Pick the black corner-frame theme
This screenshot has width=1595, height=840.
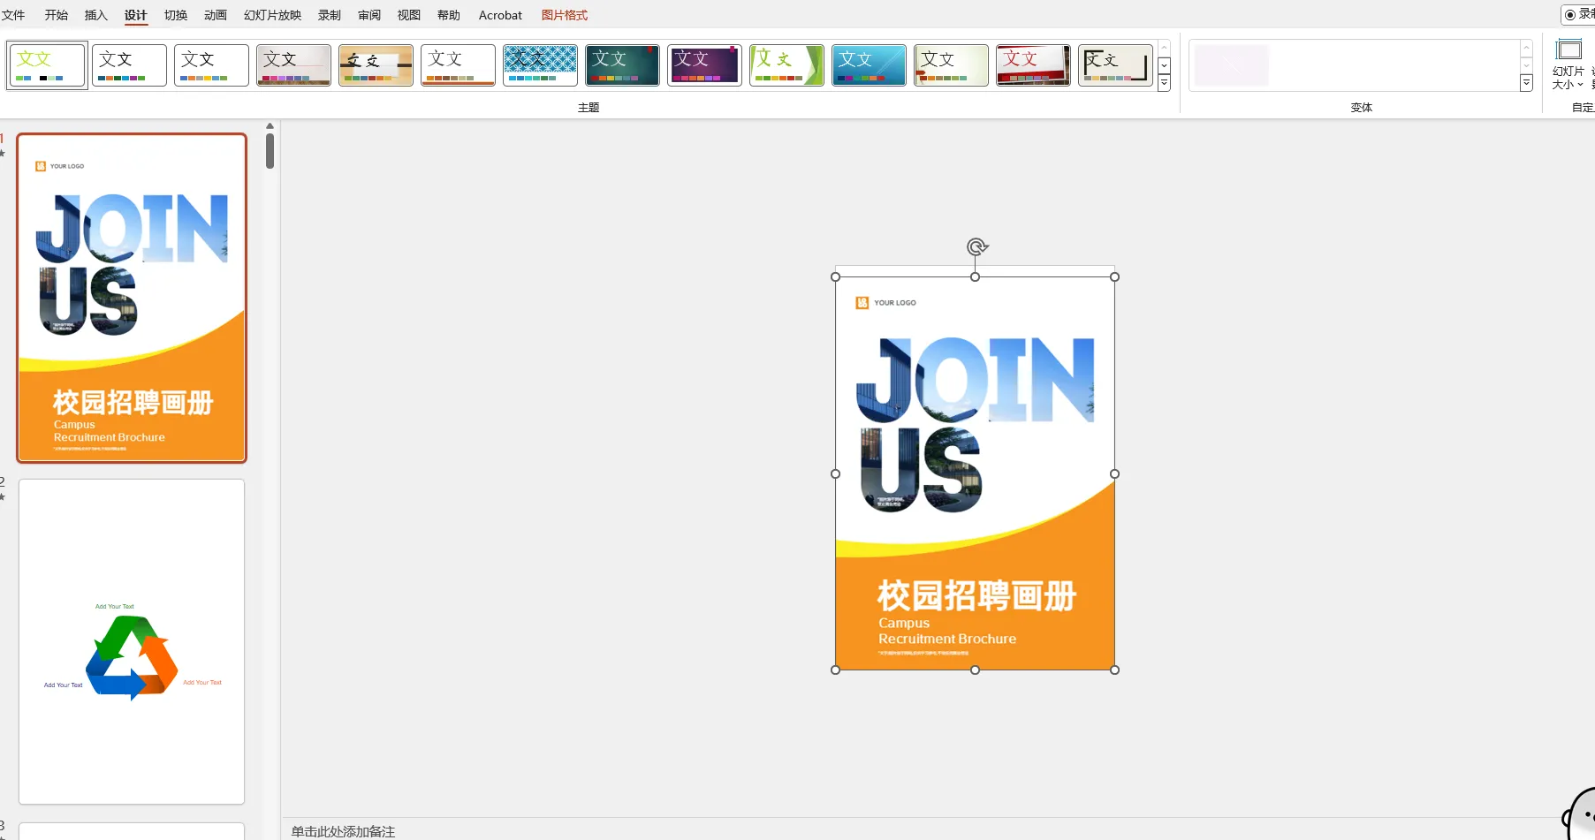pyautogui.click(x=1115, y=65)
